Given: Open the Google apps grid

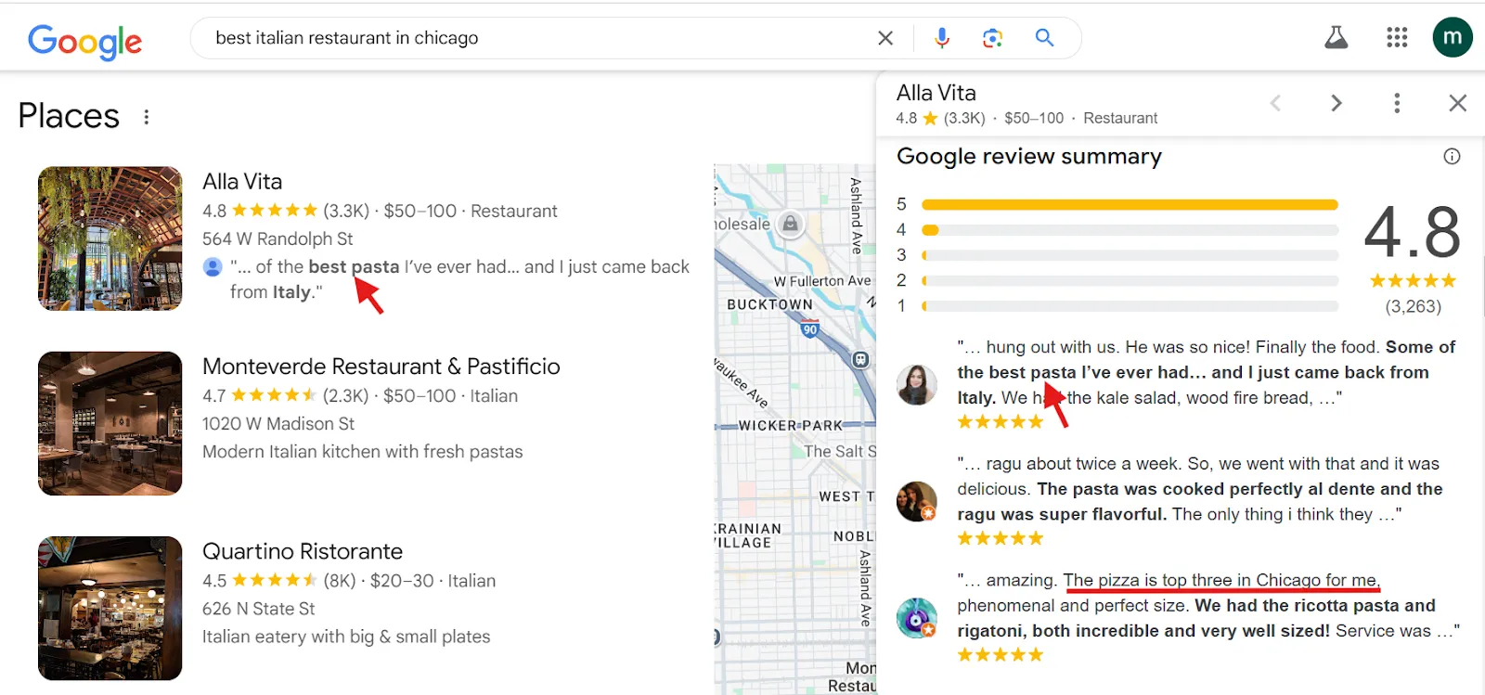Looking at the screenshot, I should 1397,38.
